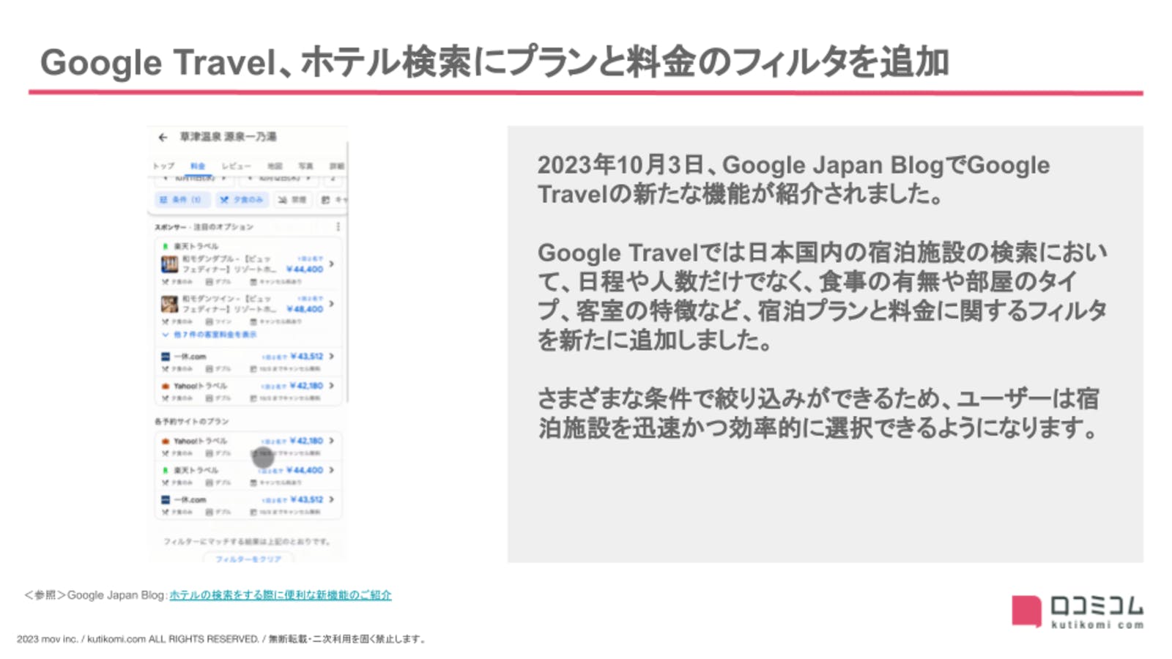The image size is (1172, 659).
Task: Open chevron on the ¥48,400 和モダンツイン offer
Action: (x=332, y=303)
